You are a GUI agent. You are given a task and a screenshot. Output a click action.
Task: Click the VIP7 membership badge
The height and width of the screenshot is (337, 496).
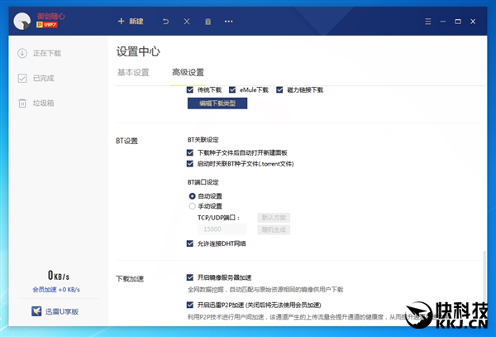tap(47, 24)
